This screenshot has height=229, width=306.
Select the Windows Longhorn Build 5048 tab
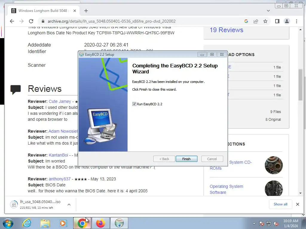pos(44,11)
